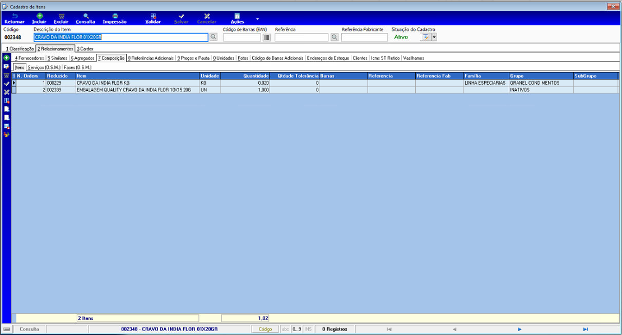Click magnifier icon next to Descrição field
This screenshot has width=622, height=335.
click(x=213, y=37)
